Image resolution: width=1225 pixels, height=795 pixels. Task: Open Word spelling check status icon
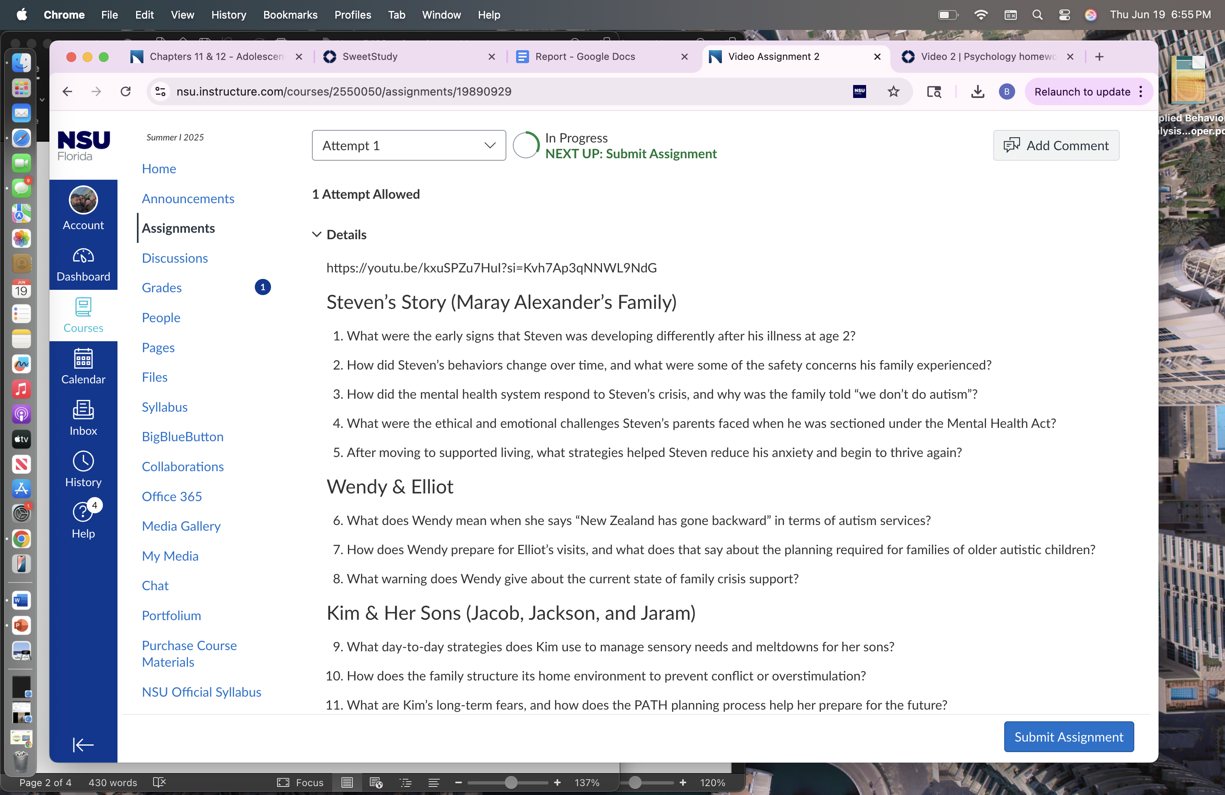(160, 782)
